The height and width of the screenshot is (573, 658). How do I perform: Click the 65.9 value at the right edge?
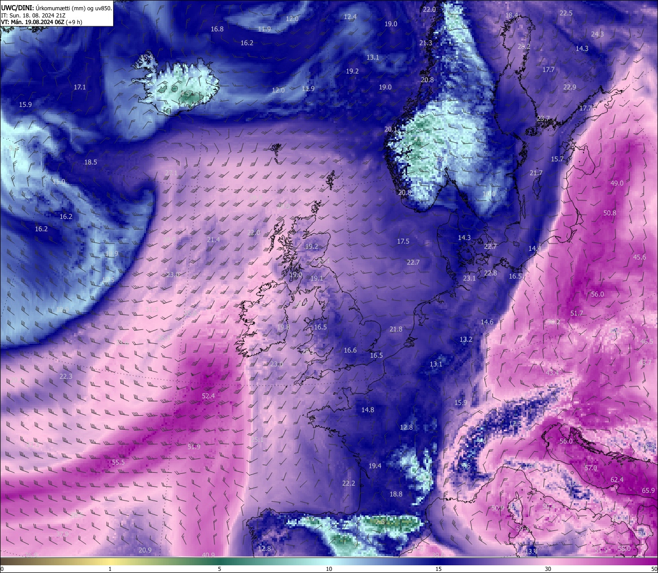coord(648,491)
